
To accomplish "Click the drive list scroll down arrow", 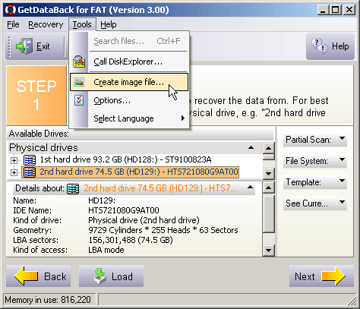I will click(x=268, y=174).
